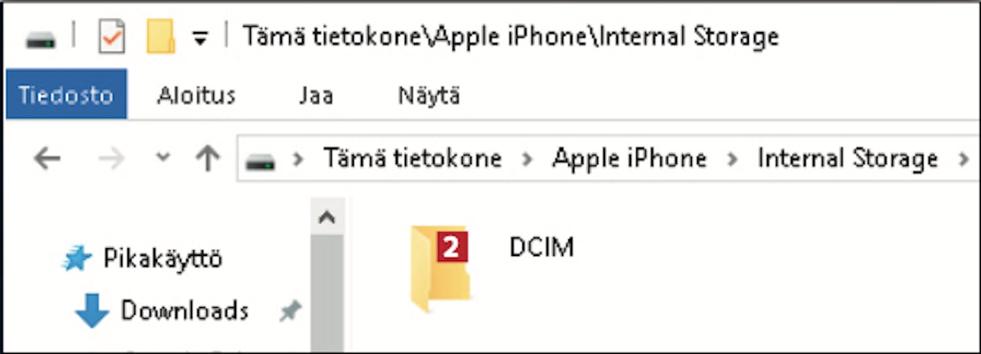The image size is (981, 354).
Task: Select the Näytä ribbon tab
Action: (x=429, y=96)
